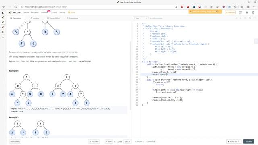Open the LeetCode home logo
Viewport: 258px width, 145px height.
pos(15,12)
